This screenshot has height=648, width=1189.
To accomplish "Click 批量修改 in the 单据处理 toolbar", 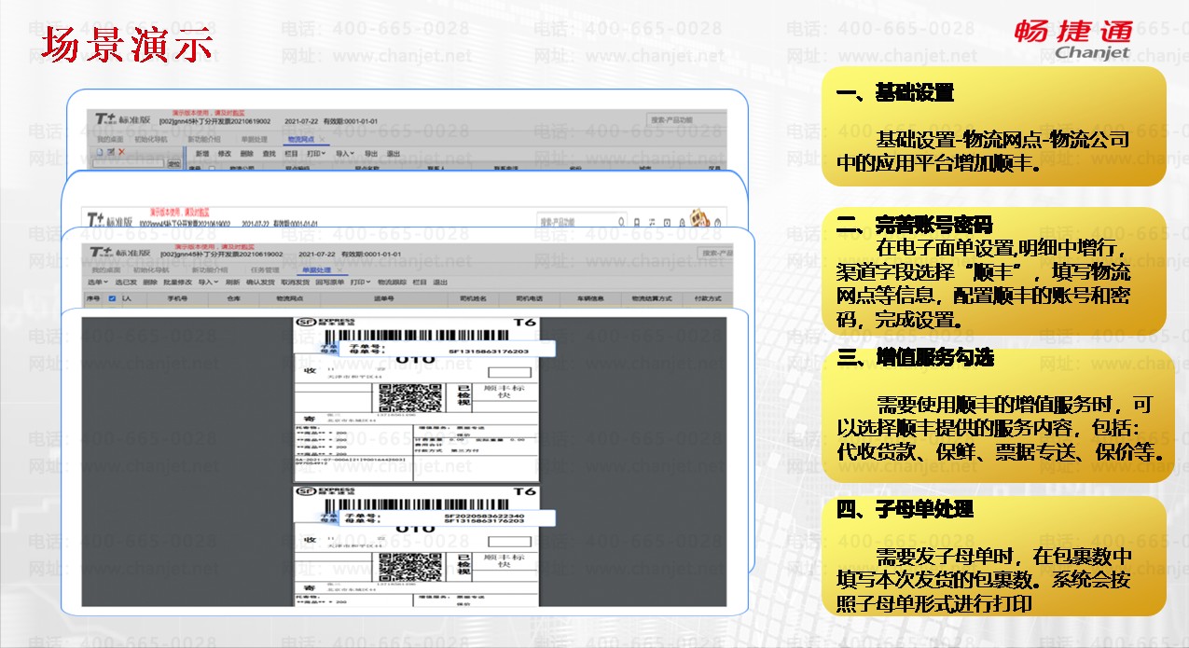I will [x=177, y=283].
